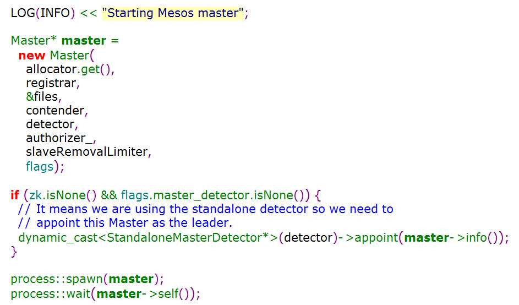
Task: Click allocator.get() argument
Action: [70, 69]
